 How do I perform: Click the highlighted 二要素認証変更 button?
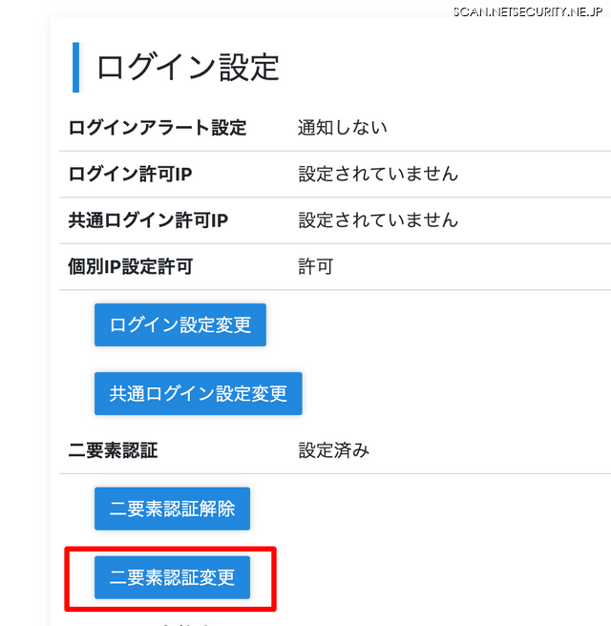172,577
